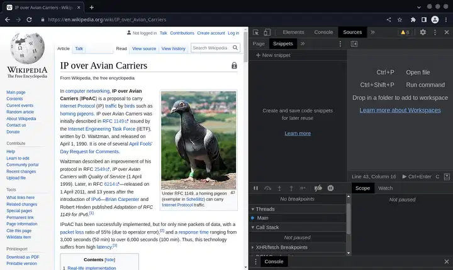
Task: Open the Page navigator tab
Action: [x=259, y=43]
